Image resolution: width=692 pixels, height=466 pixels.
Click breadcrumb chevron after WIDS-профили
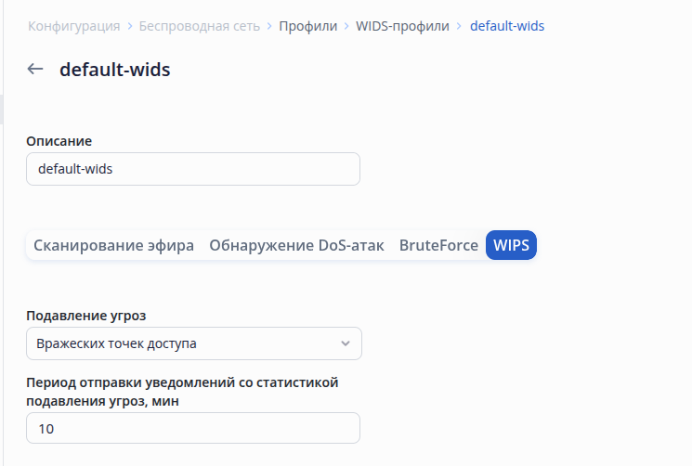point(458,27)
